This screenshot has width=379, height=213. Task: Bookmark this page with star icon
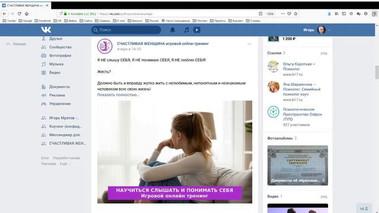(x=296, y=14)
